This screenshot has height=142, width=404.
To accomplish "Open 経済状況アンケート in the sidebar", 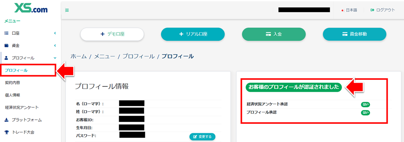I will 22,107.
